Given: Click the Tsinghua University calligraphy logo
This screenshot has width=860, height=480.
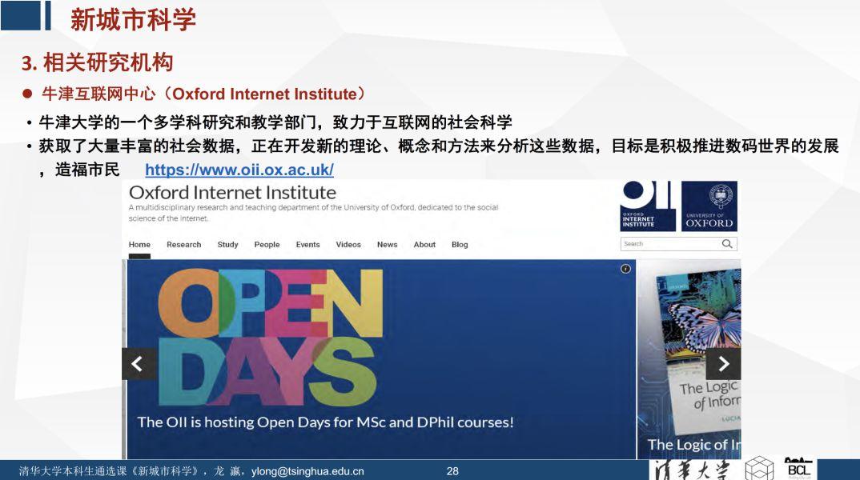Looking at the screenshot, I should pyautogui.click(x=693, y=470).
